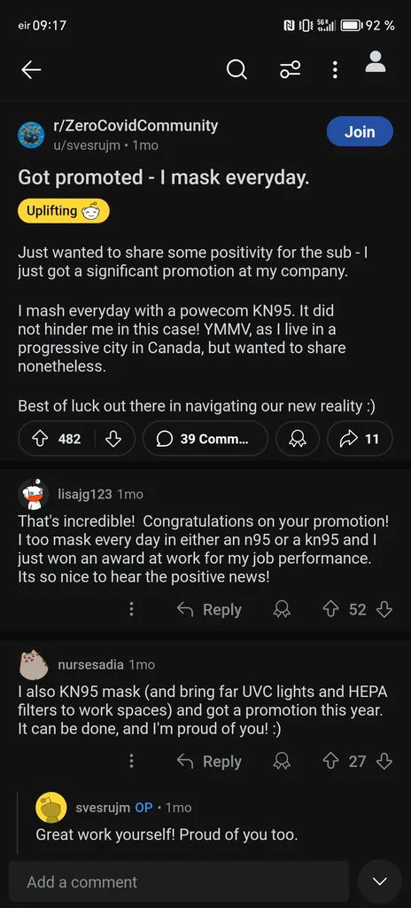
Task: Tap the Add a comment field
Action: 179,881
